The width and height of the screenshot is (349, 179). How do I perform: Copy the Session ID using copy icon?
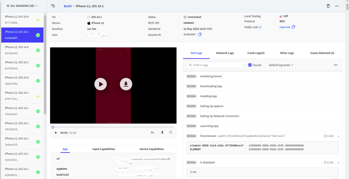click(x=200, y=34)
